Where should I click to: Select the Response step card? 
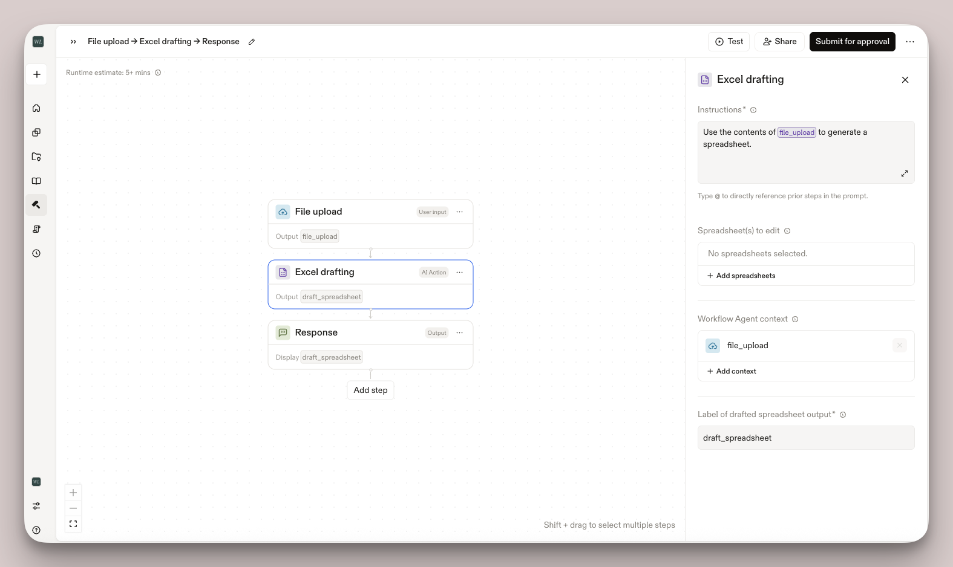point(370,345)
